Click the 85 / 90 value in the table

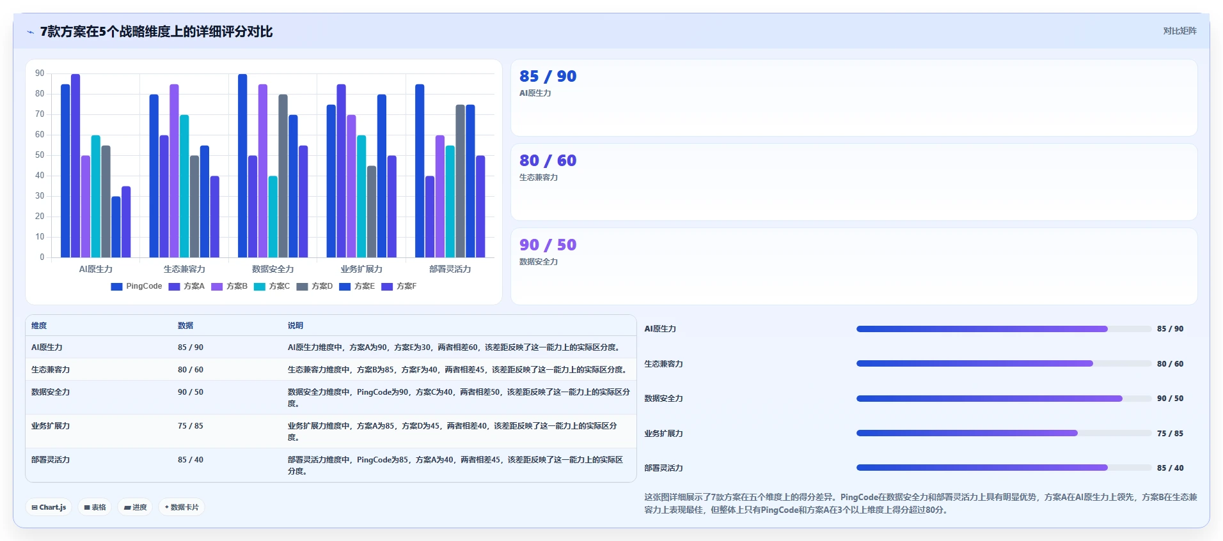click(191, 347)
